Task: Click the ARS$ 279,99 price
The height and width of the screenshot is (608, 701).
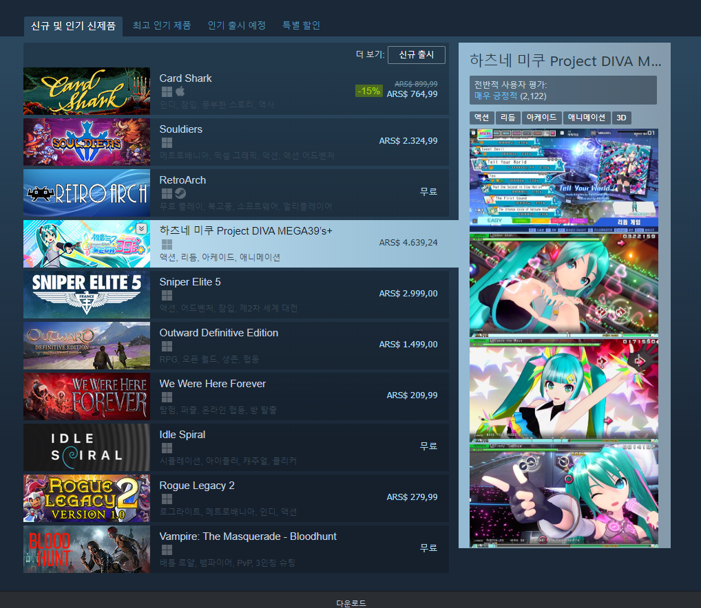Action: tap(412, 497)
